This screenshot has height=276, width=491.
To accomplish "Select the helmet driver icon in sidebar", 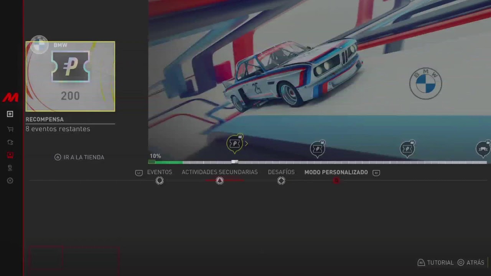I will coord(10,142).
